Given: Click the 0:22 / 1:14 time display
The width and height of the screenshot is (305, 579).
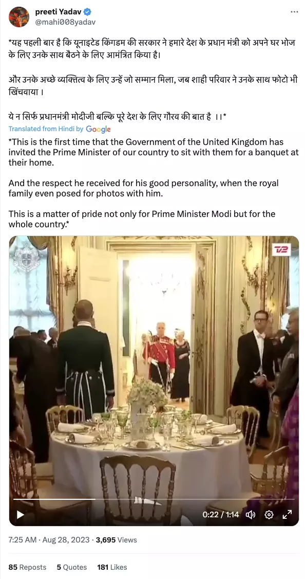Looking at the screenshot, I should (x=221, y=515).
